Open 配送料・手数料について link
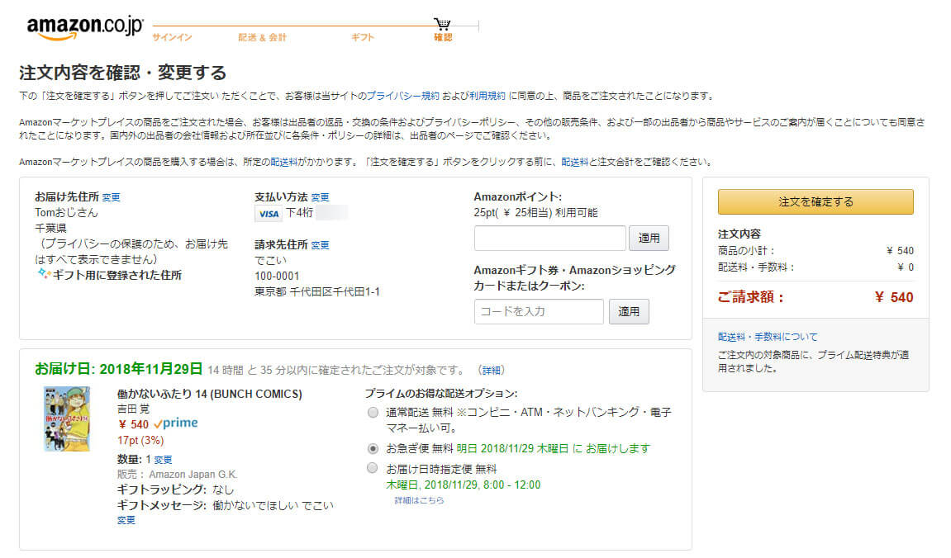Viewport: 951px width, 558px height. pyautogui.click(x=768, y=337)
